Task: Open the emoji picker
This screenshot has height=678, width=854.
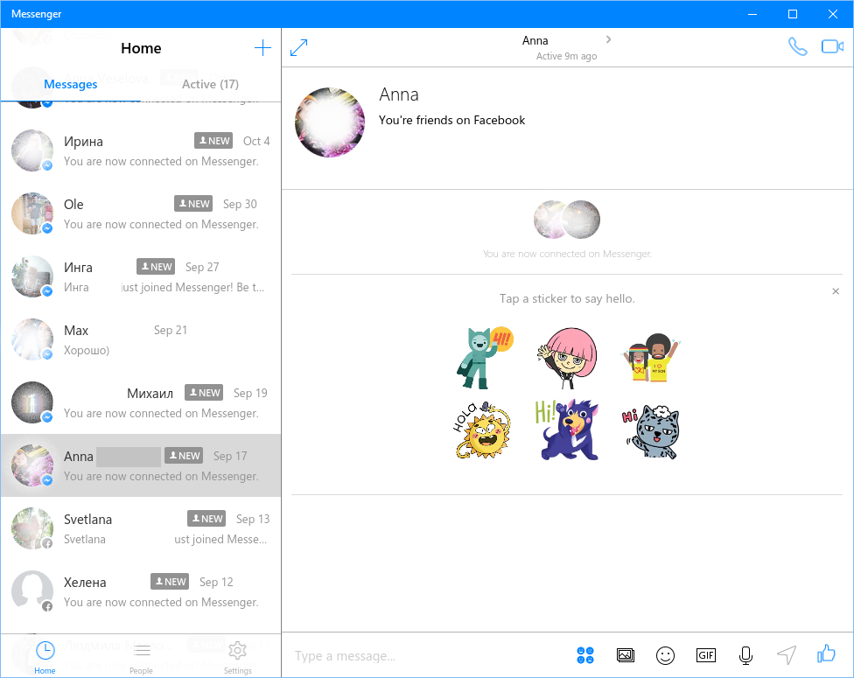Action: coord(666,655)
